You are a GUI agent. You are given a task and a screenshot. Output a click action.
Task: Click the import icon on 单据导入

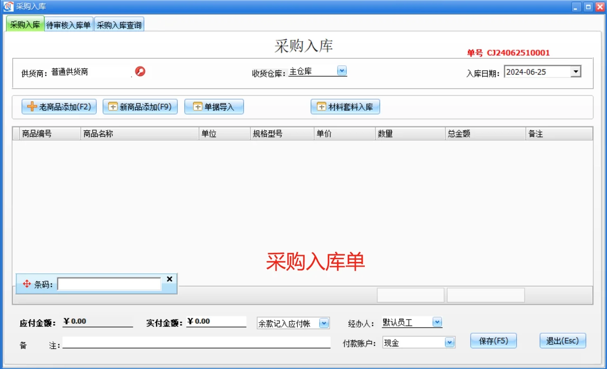point(197,106)
